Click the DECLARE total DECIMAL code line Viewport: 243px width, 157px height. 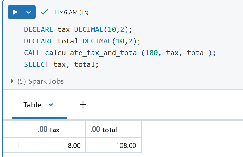point(82,41)
